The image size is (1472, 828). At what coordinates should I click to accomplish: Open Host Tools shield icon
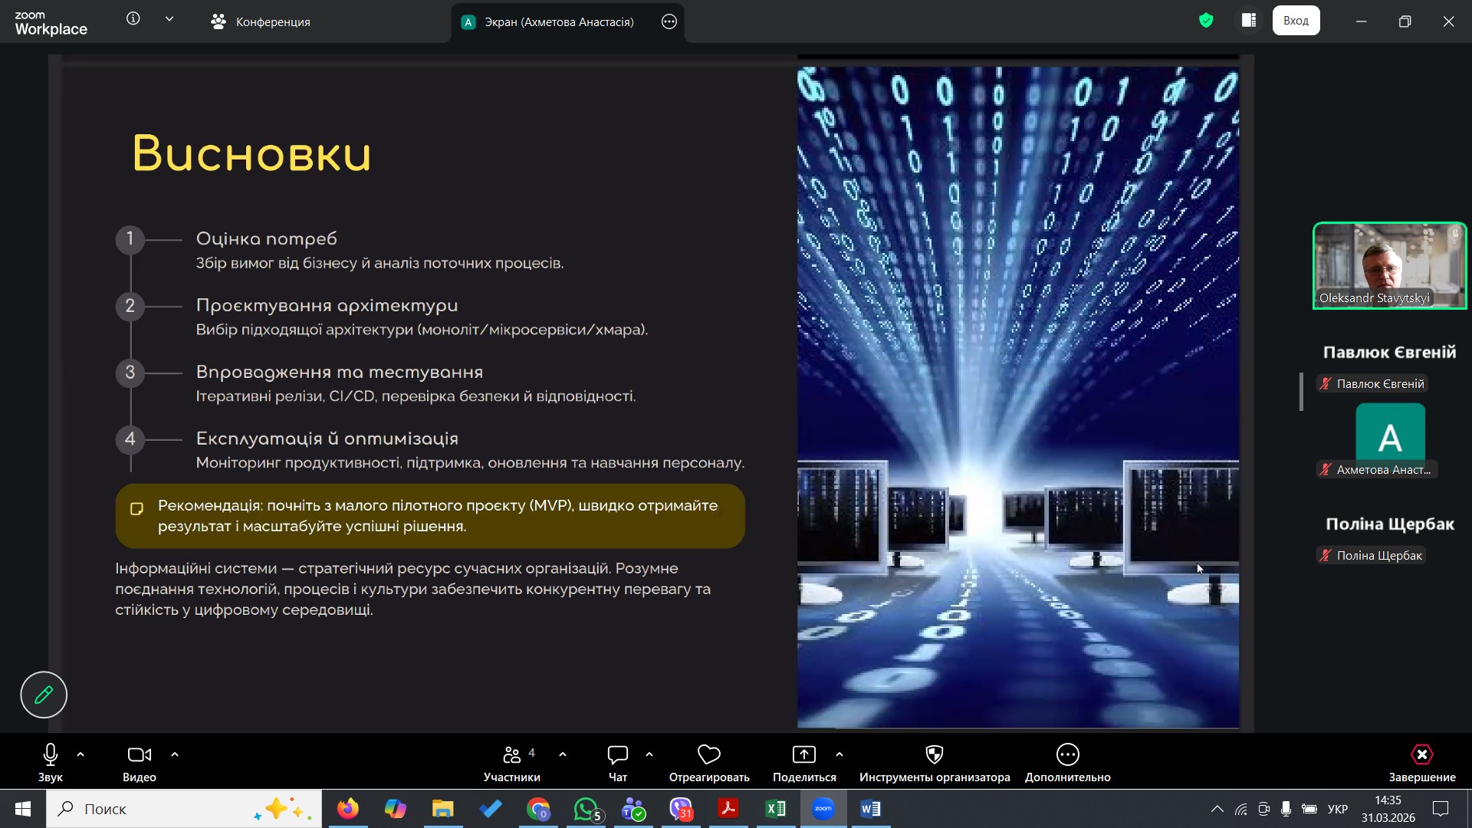coord(934,755)
